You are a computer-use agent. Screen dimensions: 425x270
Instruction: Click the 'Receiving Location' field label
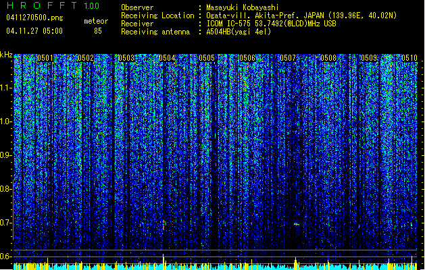click(157, 16)
